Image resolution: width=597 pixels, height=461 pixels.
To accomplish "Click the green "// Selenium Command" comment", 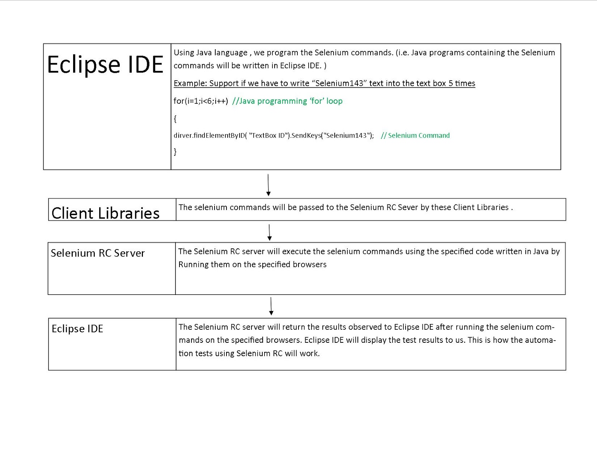I will pyautogui.click(x=415, y=135).
